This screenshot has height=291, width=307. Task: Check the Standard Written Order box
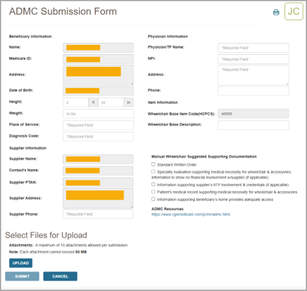(x=153, y=164)
